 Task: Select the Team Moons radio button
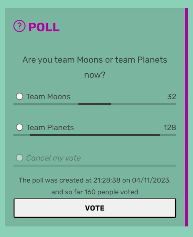coord(19,96)
